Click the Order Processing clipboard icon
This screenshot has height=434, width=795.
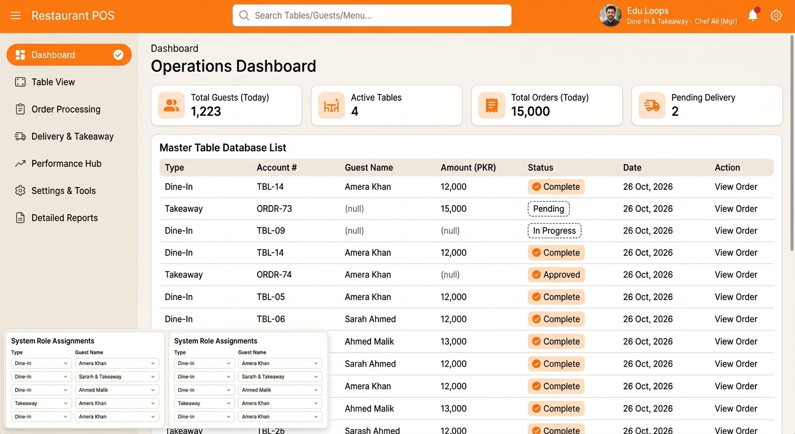pos(20,109)
